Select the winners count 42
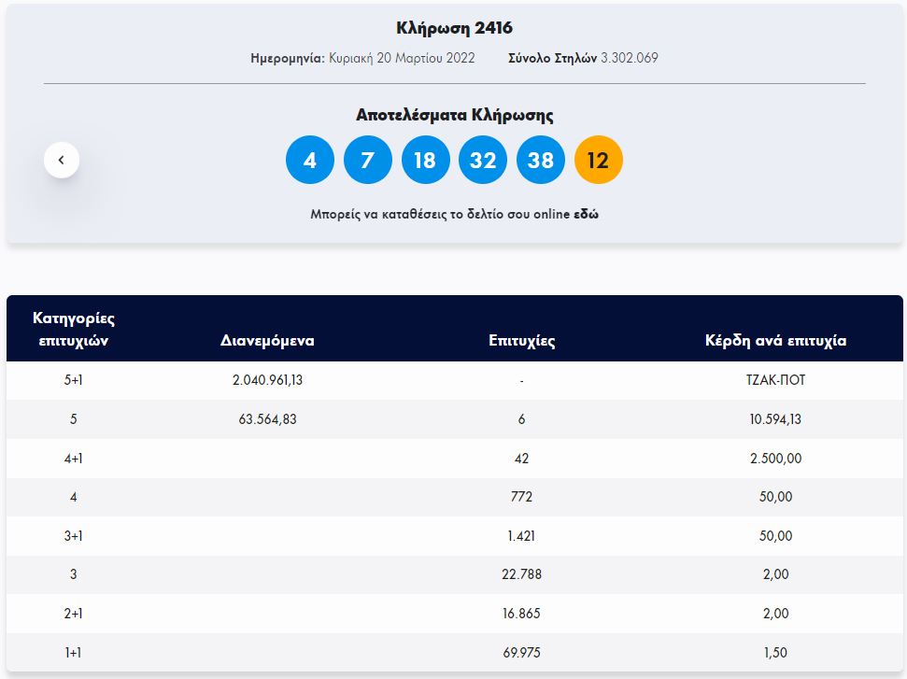Screen dimensions: 907x679 tap(522, 459)
